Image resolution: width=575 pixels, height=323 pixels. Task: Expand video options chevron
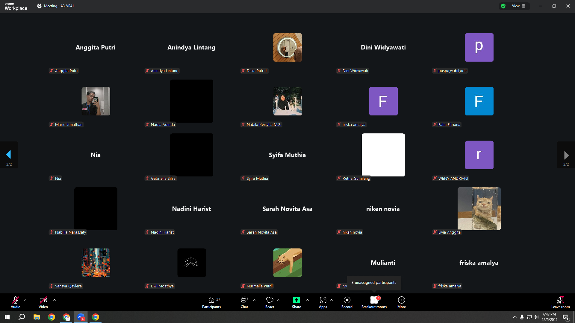click(x=55, y=300)
